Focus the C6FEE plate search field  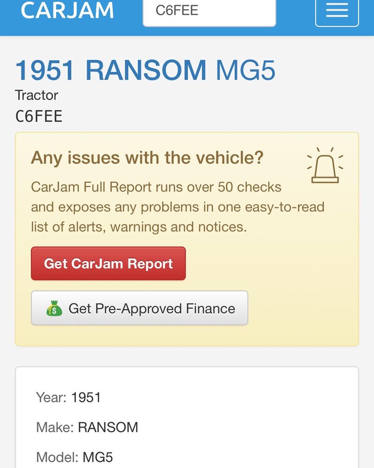pyautogui.click(x=209, y=12)
